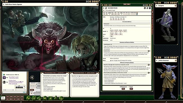The image size is (183, 103).
Task: Click the icon at the Otherworldly Cry row end
Action: [149, 73]
